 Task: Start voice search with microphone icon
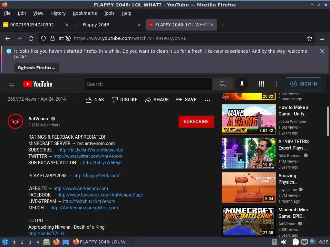click(x=242, y=84)
